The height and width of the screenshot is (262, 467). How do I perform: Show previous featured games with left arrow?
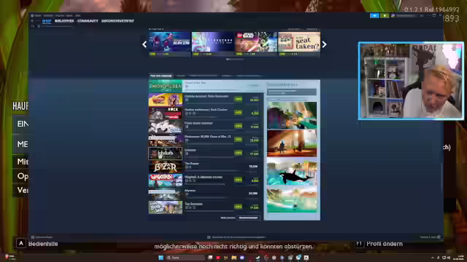pos(144,44)
